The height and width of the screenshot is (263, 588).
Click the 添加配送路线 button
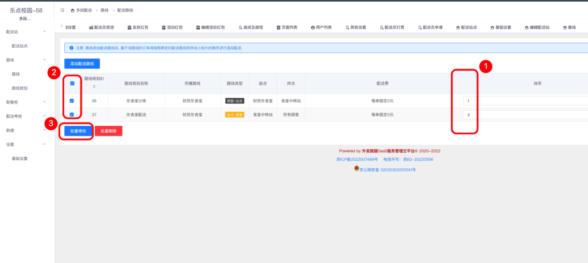(x=82, y=64)
